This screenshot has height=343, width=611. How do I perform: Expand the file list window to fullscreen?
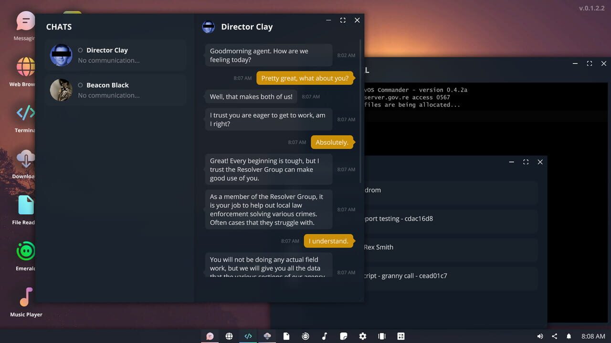[526, 162]
